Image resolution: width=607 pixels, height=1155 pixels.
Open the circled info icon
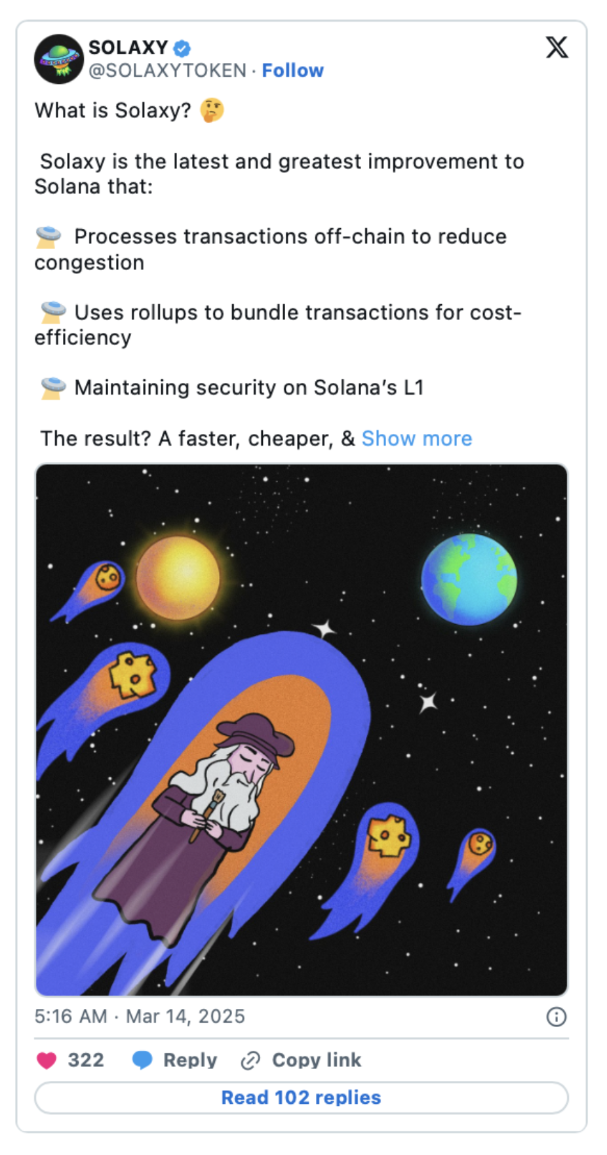[x=557, y=1017]
